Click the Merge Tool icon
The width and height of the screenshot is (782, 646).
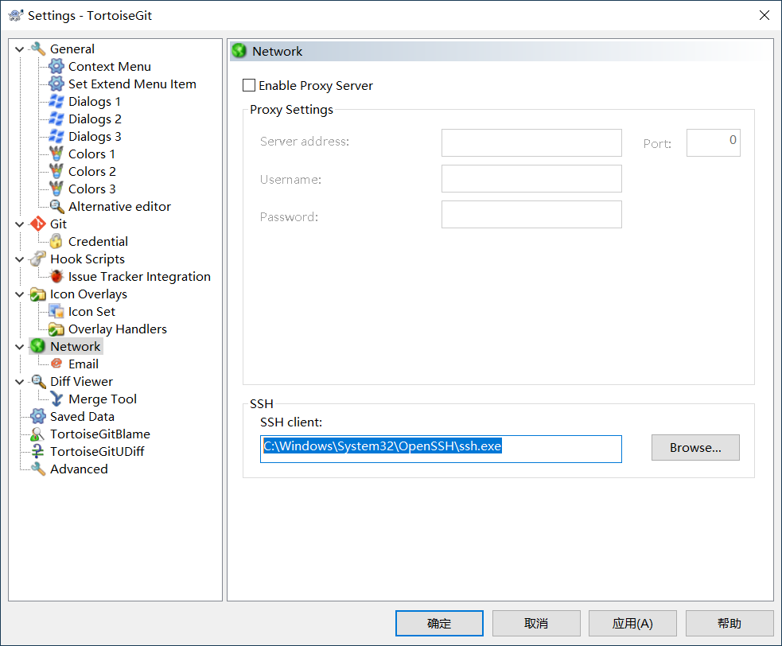(56, 399)
